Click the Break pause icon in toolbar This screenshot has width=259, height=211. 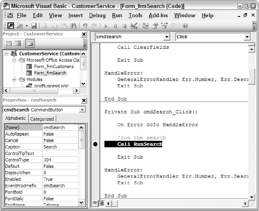click(x=115, y=26)
